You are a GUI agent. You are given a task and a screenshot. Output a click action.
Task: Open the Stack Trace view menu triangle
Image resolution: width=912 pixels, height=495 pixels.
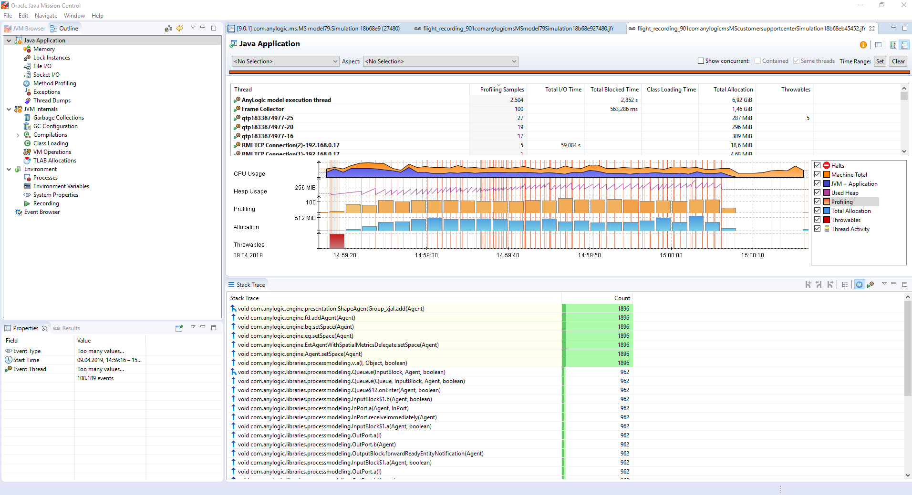tap(884, 283)
